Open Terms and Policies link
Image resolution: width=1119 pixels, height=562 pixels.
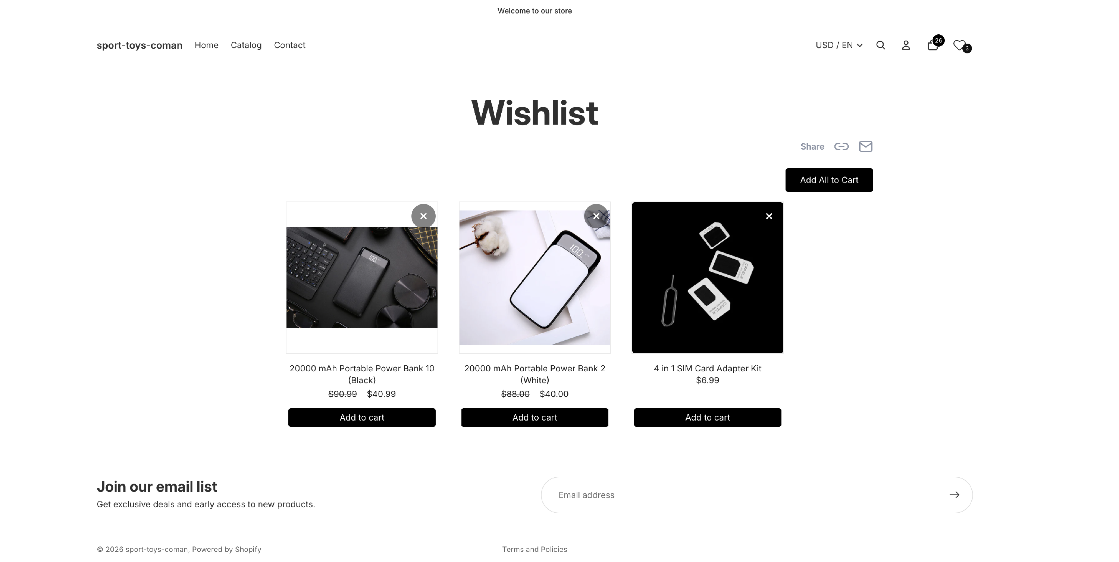pos(535,549)
